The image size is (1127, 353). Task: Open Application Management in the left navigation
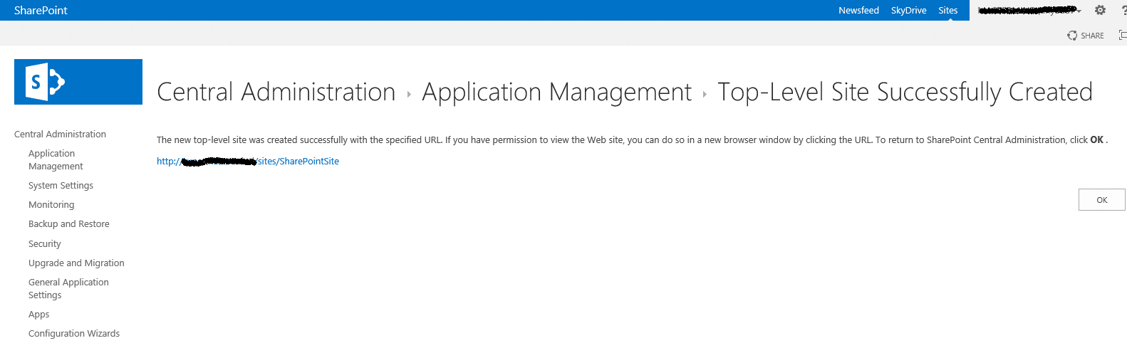click(x=56, y=159)
